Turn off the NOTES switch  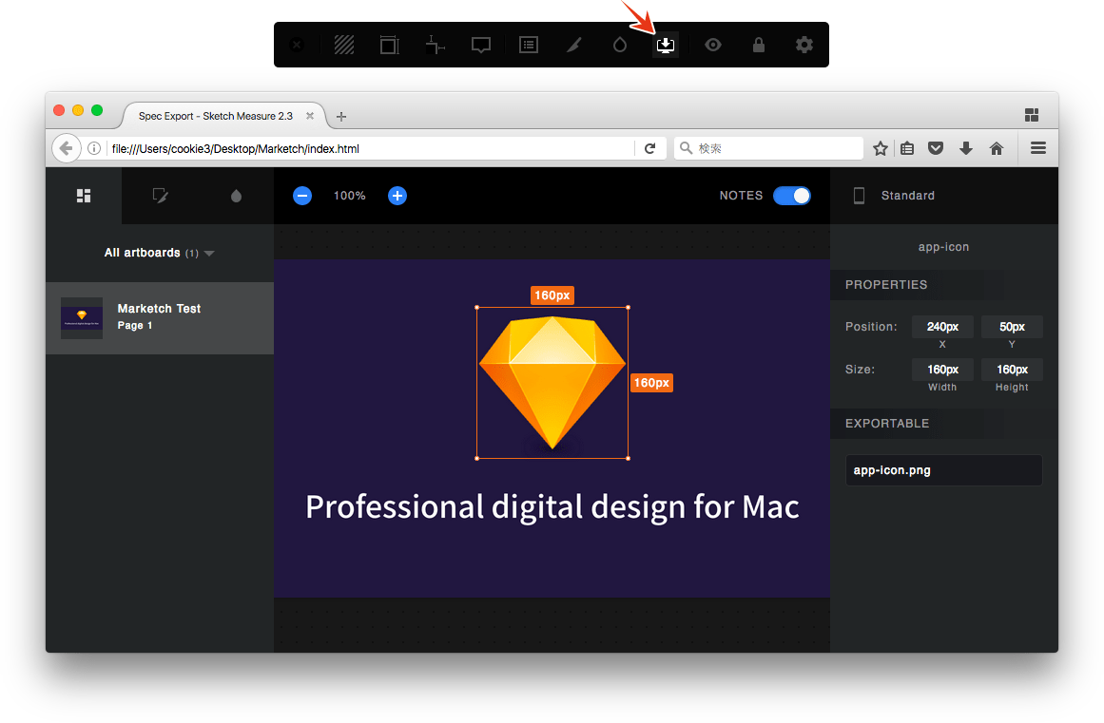[x=791, y=196]
